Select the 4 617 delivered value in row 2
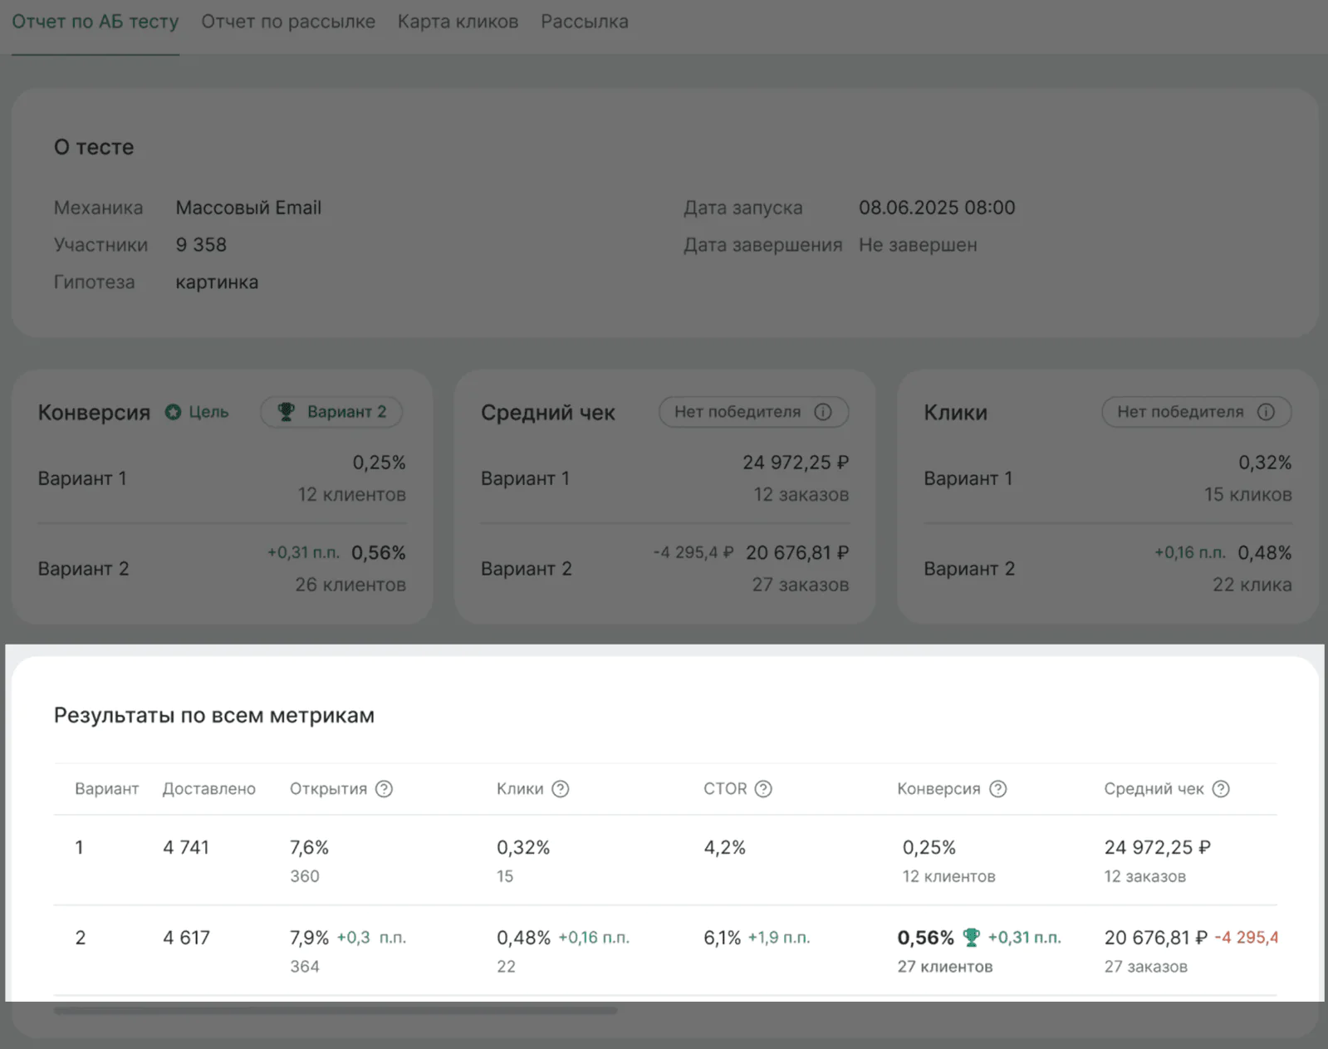1328x1049 pixels. [x=186, y=938]
